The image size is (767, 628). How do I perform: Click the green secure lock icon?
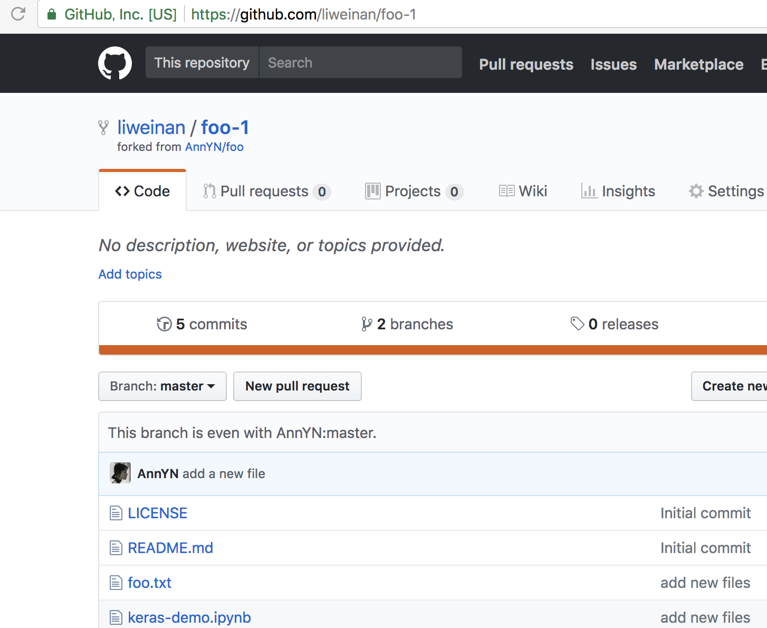52,14
